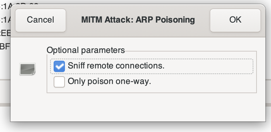Click the 'Sniff remote connections.' label text
The width and height of the screenshot is (271, 132).
(116, 66)
